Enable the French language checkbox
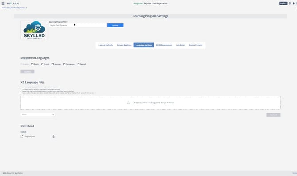 pos(42,64)
